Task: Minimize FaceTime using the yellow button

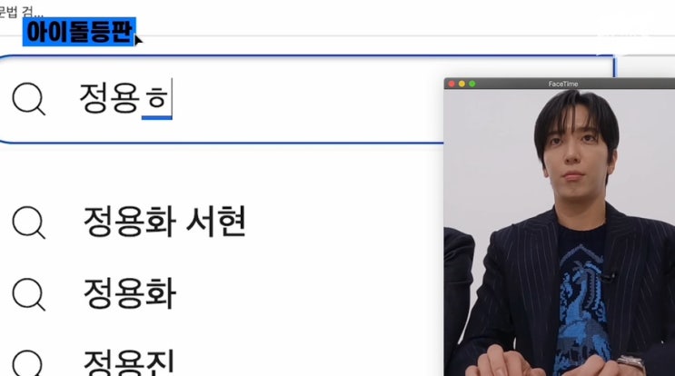Action: click(x=462, y=84)
